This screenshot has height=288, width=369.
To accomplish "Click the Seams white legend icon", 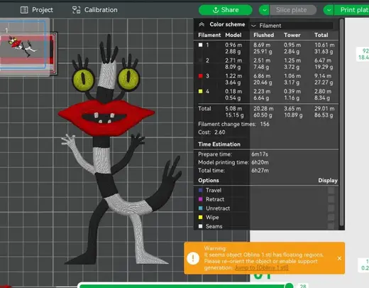I will (201, 226).
